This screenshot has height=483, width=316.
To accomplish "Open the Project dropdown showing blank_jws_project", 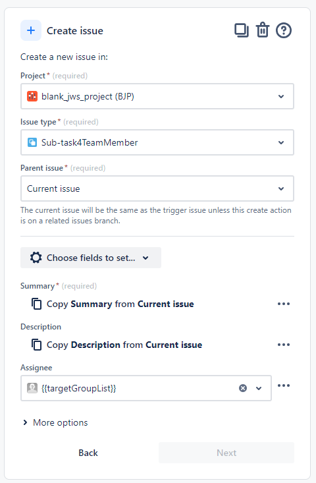I will coord(157,96).
